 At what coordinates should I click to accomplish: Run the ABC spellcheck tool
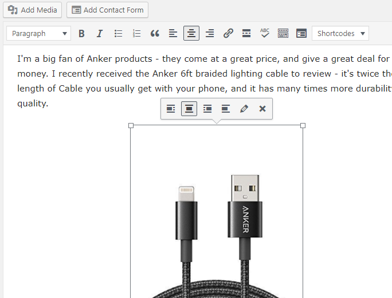point(265,33)
